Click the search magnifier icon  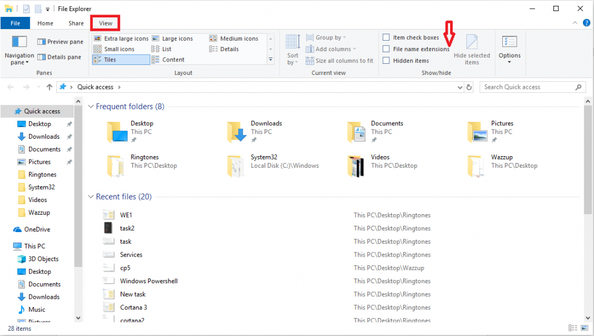[x=578, y=87]
